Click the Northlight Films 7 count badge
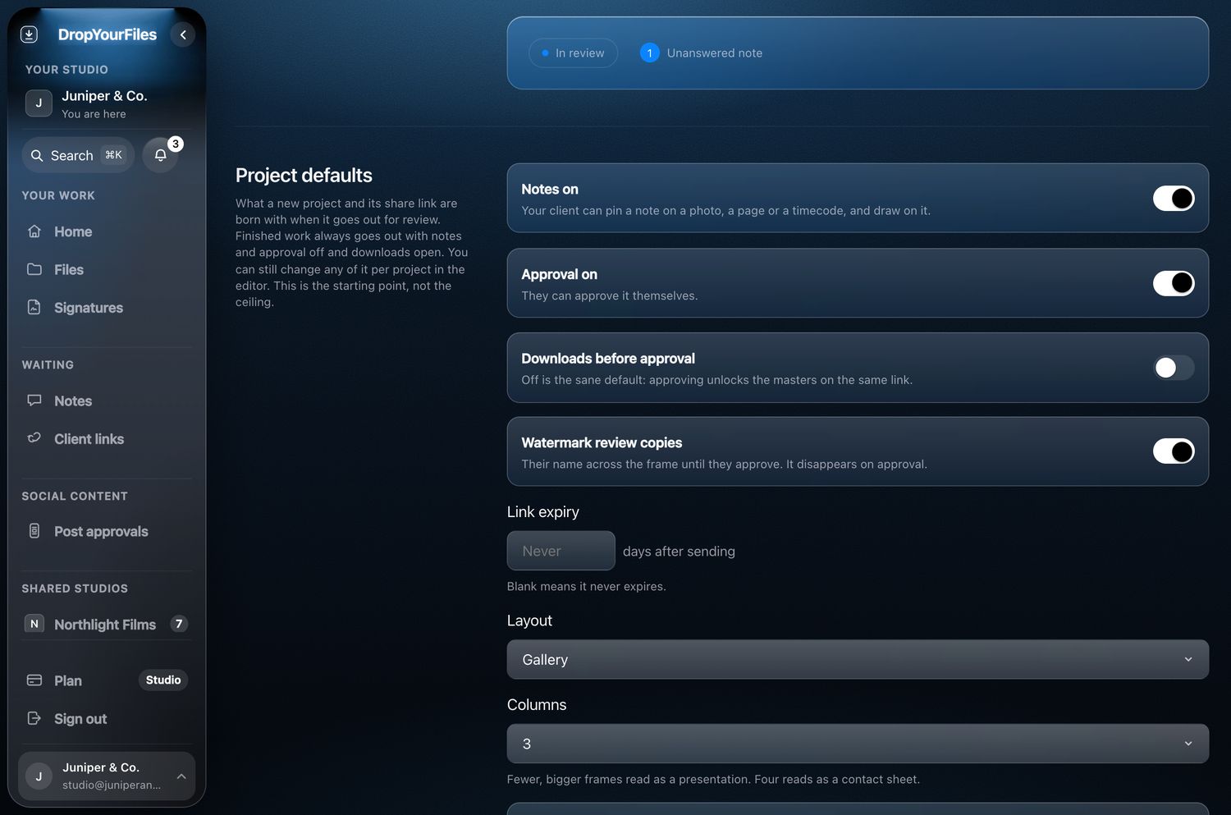 (x=179, y=624)
